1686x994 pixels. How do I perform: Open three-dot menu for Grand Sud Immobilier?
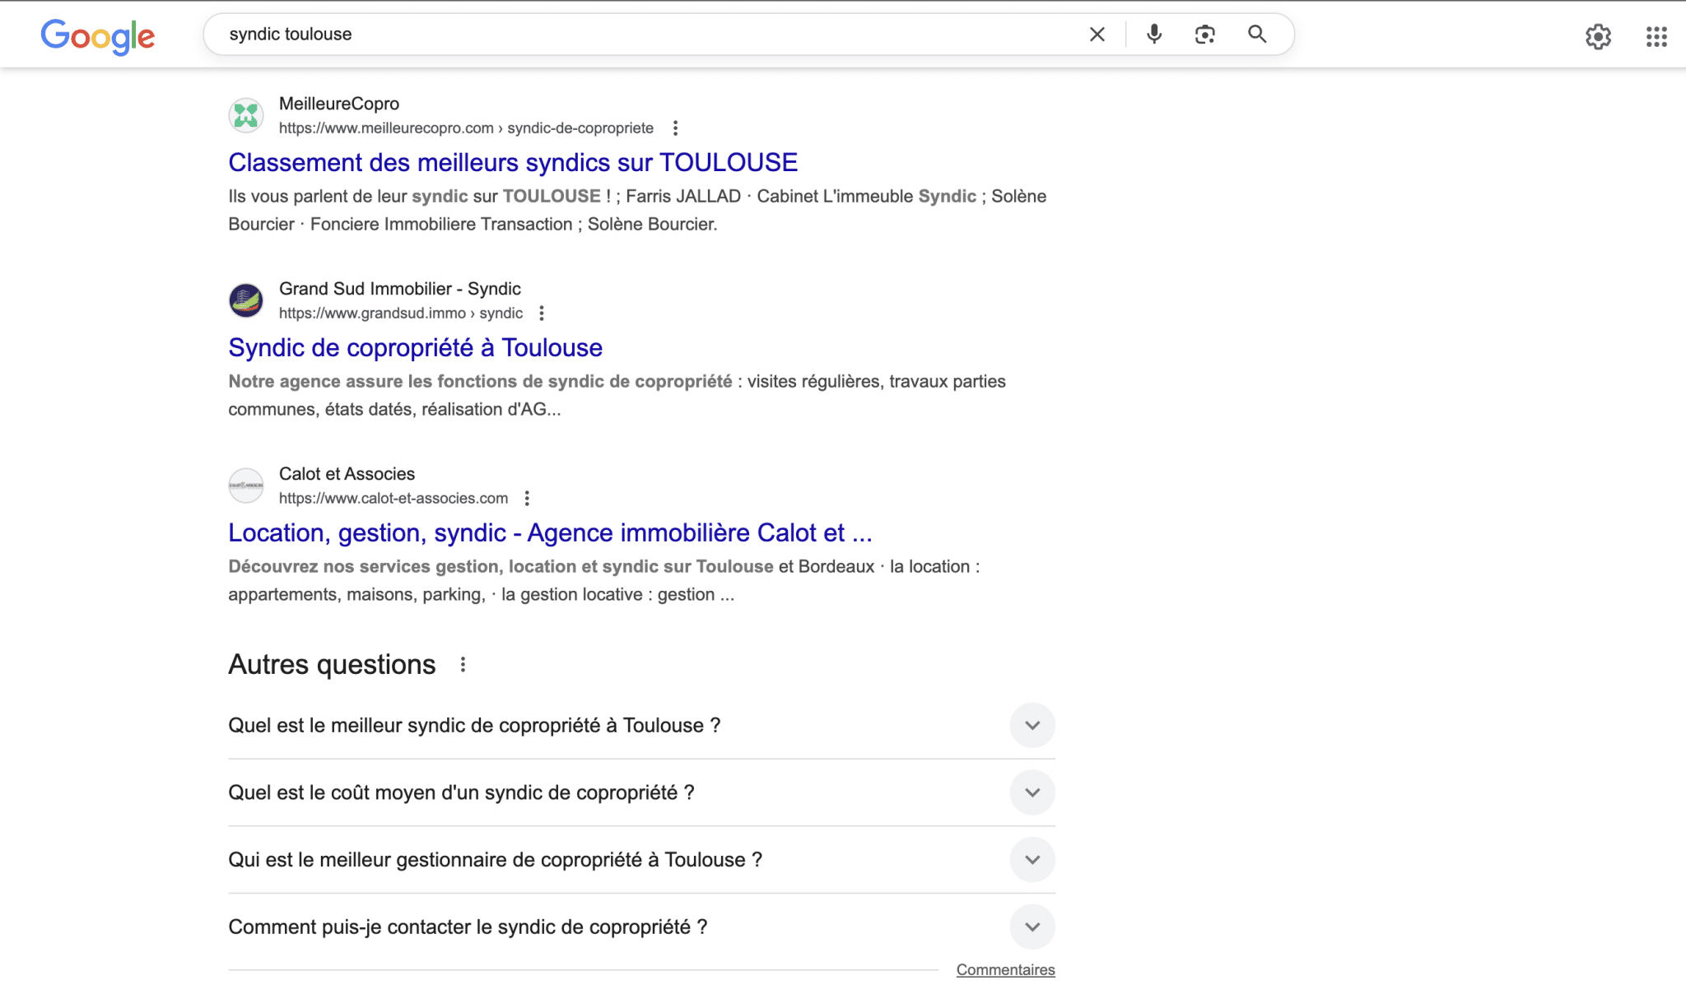541,314
